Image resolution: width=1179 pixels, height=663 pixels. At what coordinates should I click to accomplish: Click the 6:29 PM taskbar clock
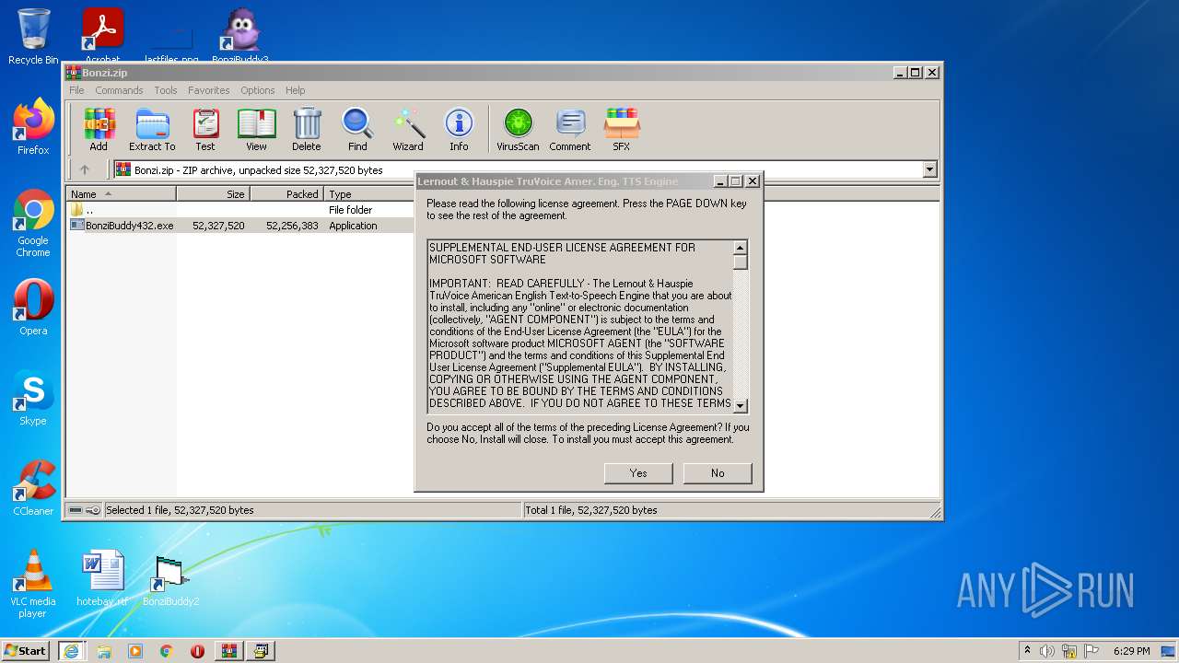1131,651
